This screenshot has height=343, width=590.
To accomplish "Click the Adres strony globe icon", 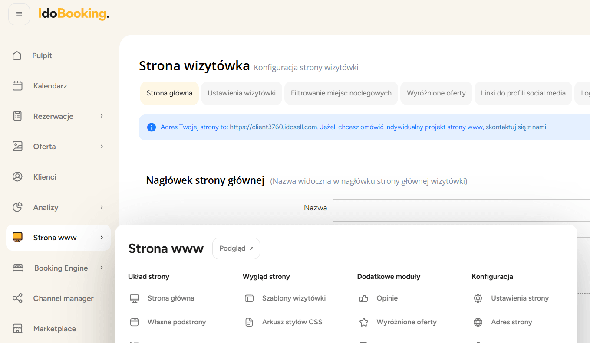I will (x=478, y=322).
